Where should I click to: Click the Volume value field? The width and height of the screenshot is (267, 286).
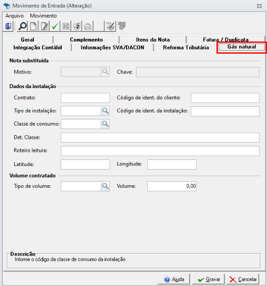click(x=172, y=186)
